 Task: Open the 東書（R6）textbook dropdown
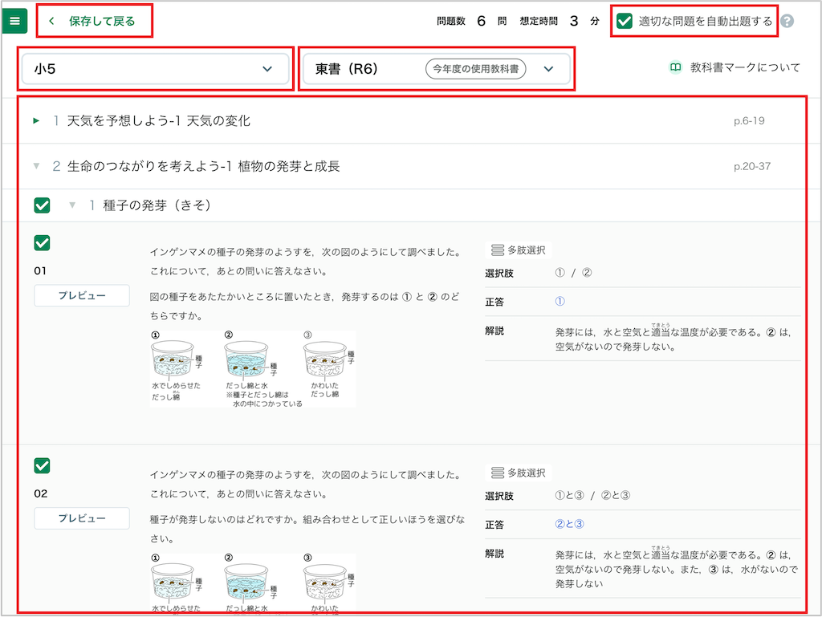point(436,69)
